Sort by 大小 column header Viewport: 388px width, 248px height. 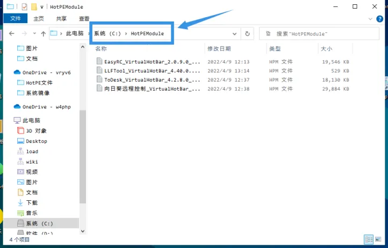coord(326,49)
